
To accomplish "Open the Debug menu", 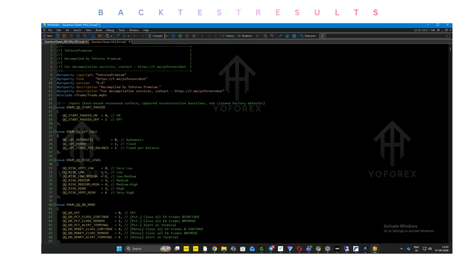I will (x=110, y=30).
